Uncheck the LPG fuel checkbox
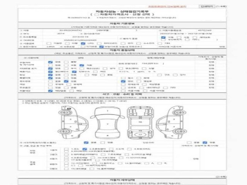The width and height of the screenshot is (247, 185). coord(83,43)
